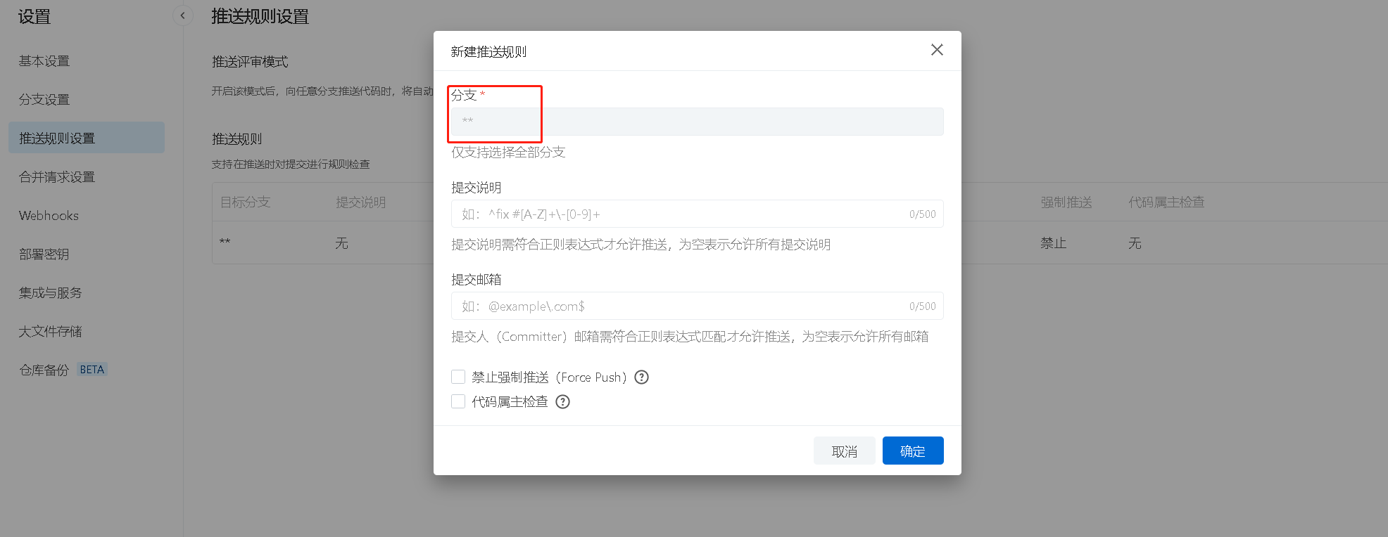Click the 目标分支 column header
1388x537 pixels.
pos(245,202)
